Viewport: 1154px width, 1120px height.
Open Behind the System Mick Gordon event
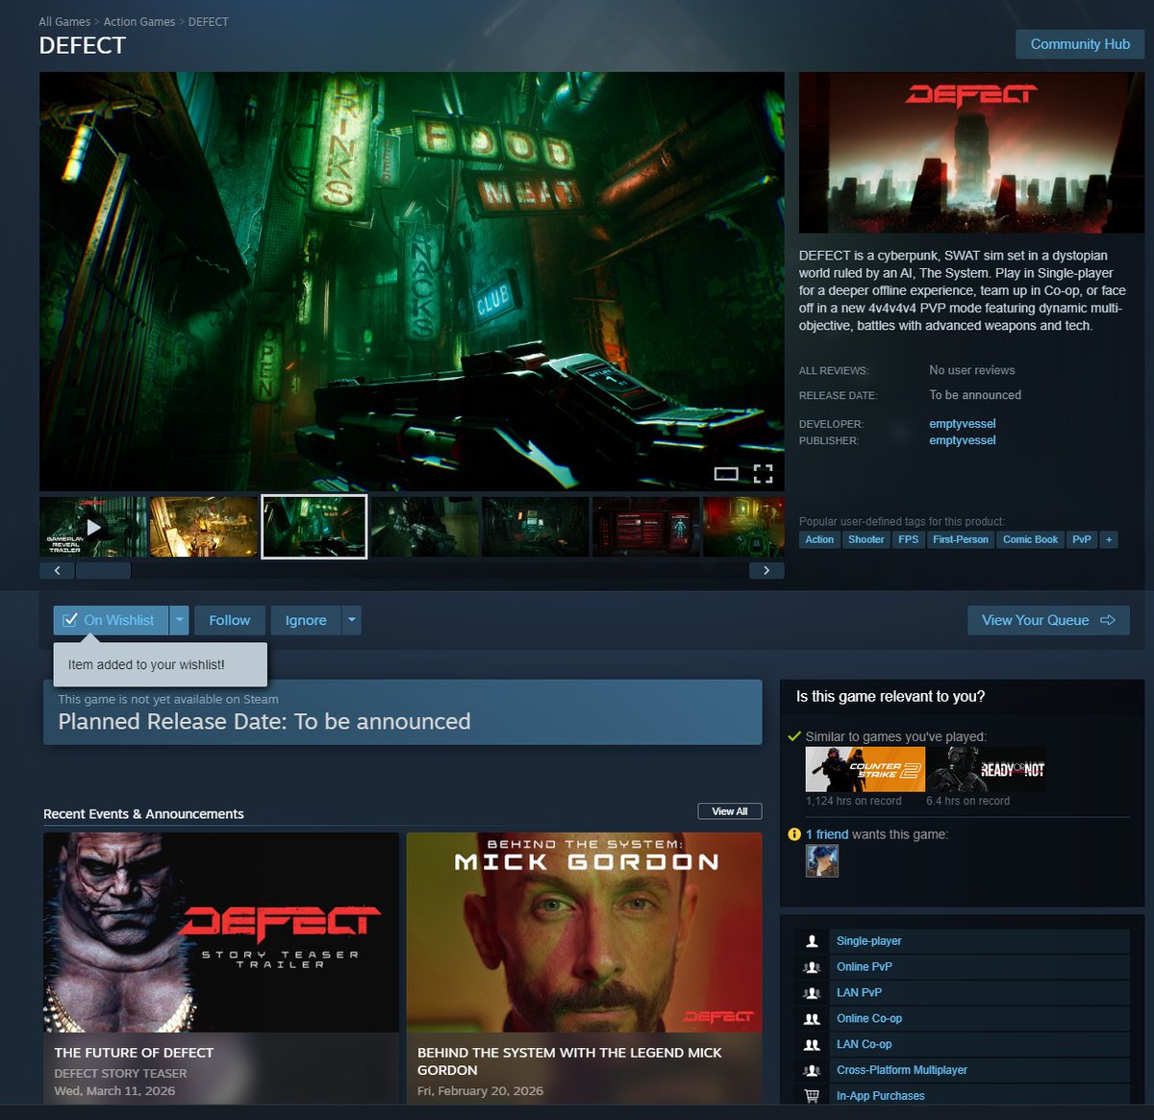click(x=585, y=967)
